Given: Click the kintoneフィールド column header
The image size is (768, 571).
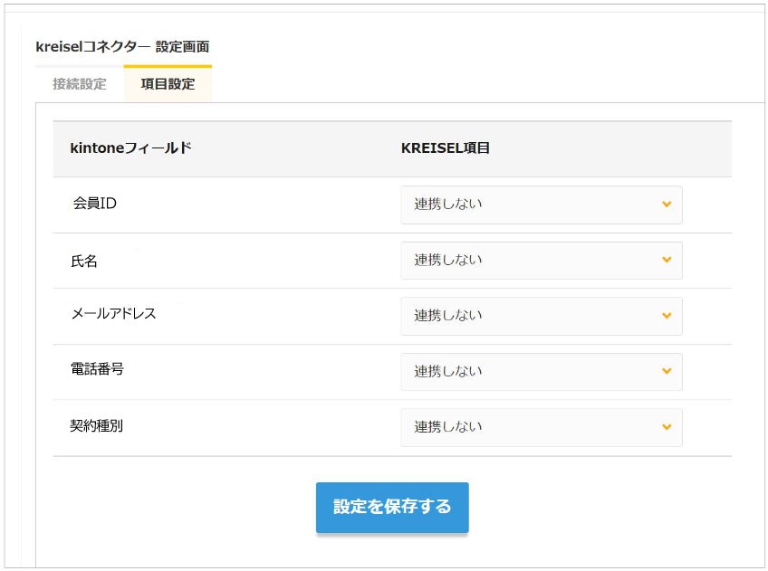Looking at the screenshot, I should (130, 148).
